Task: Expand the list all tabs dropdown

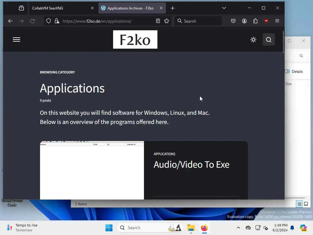Action: tap(224, 8)
